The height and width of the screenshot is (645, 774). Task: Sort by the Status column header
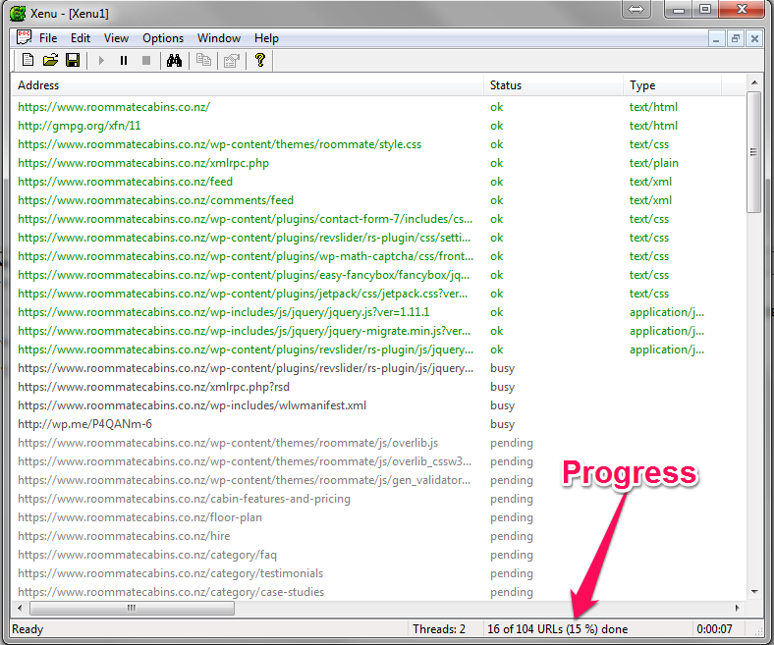(x=553, y=84)
